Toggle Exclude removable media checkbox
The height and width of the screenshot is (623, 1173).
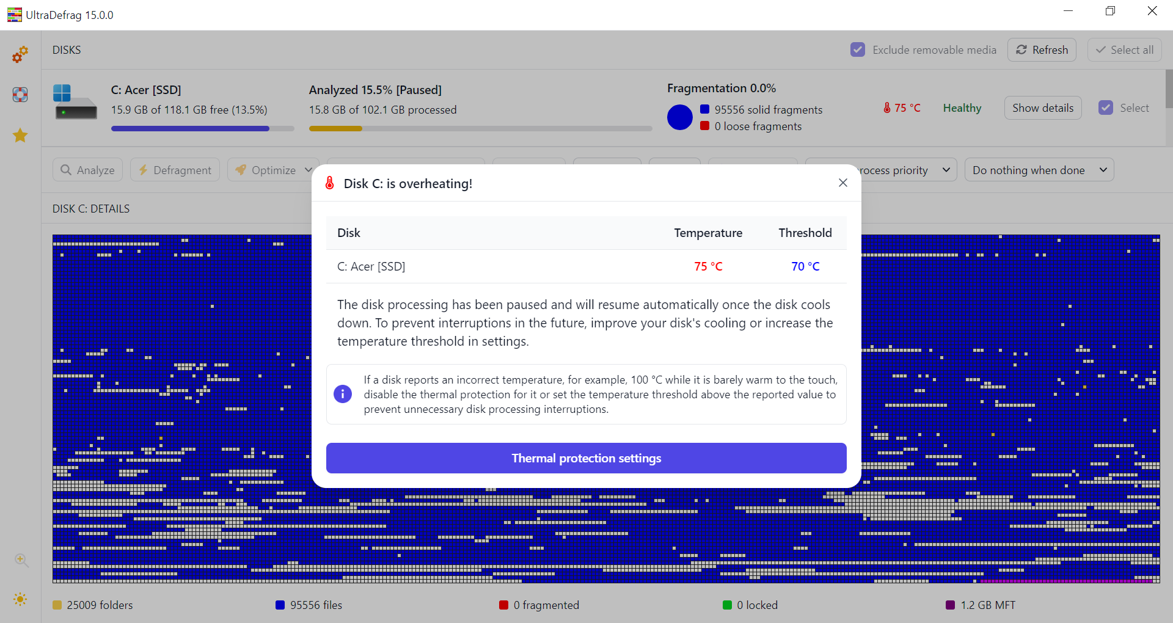pyautogui.click(x=858, y=50)
